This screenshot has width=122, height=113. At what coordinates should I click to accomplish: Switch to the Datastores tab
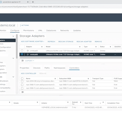tap(51, 31)
